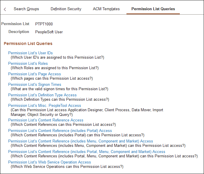Click the Permission List Queries section heading
This screenshot has height=174, width=204.
pyautogui.click(x=28, y=43)
